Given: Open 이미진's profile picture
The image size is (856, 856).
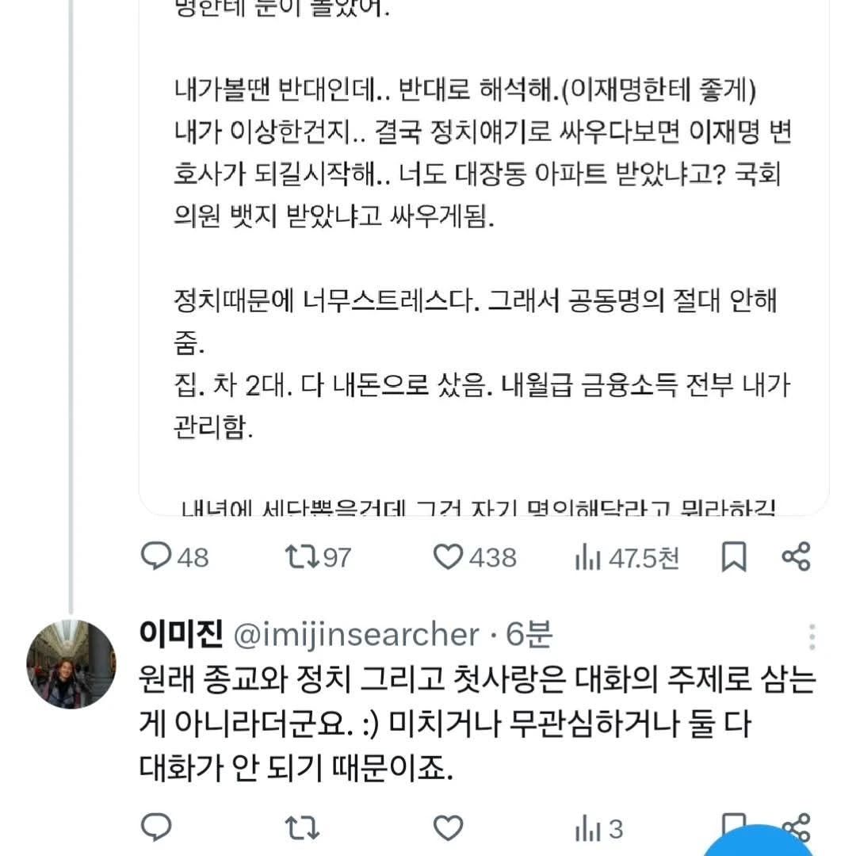Looking at the screenshot, I should click(71, 664).
